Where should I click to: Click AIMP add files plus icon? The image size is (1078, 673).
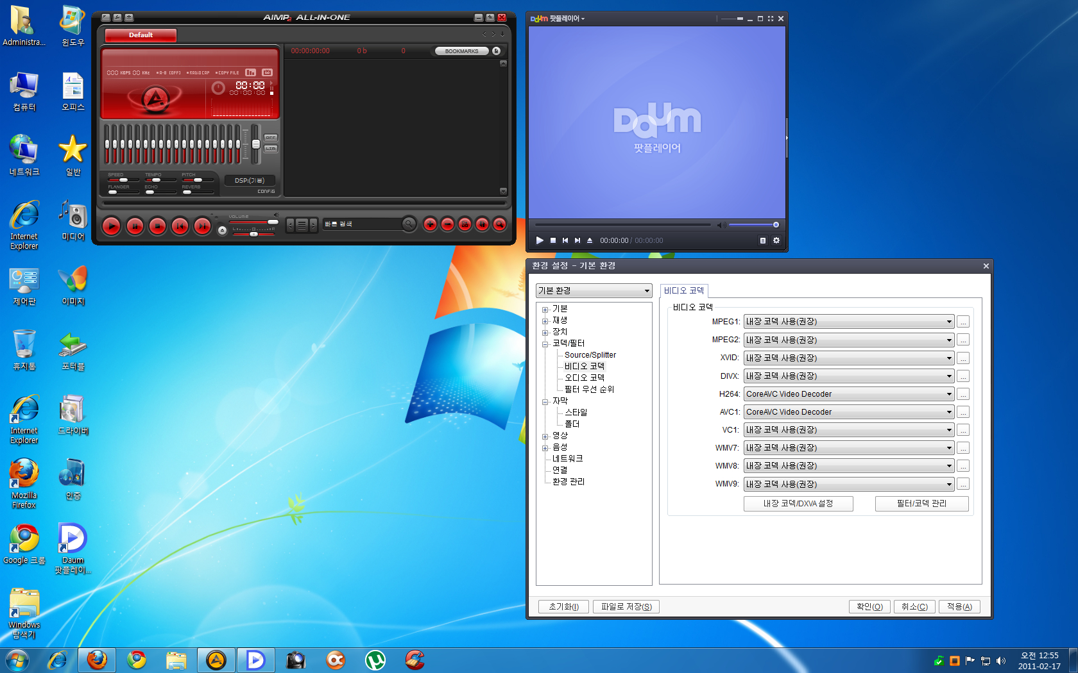(x=431, y=224)
